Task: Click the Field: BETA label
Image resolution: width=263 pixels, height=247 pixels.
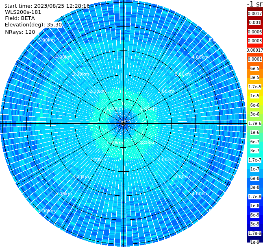Action: click(x=20, y=18)
